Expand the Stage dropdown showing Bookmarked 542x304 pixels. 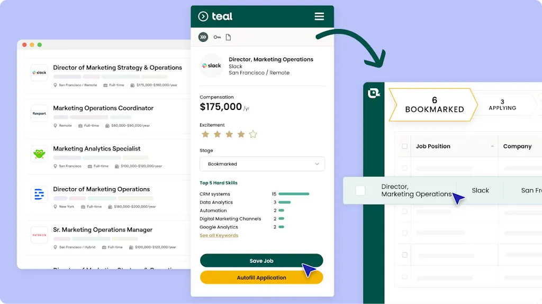262,164
